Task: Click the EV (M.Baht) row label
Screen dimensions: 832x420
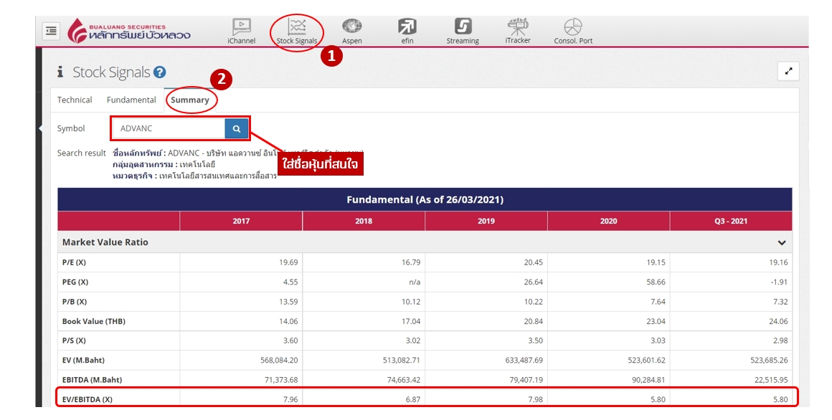Action: coord(83,360)
